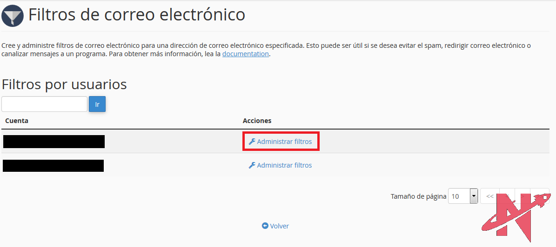This screenshot has height=247, width=556.
Task: Click the wrench icon in the first account row
Action: click(x=252, y=142)
